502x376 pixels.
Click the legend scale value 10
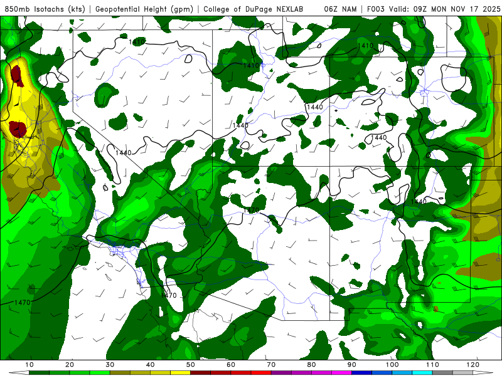(29, 365)
